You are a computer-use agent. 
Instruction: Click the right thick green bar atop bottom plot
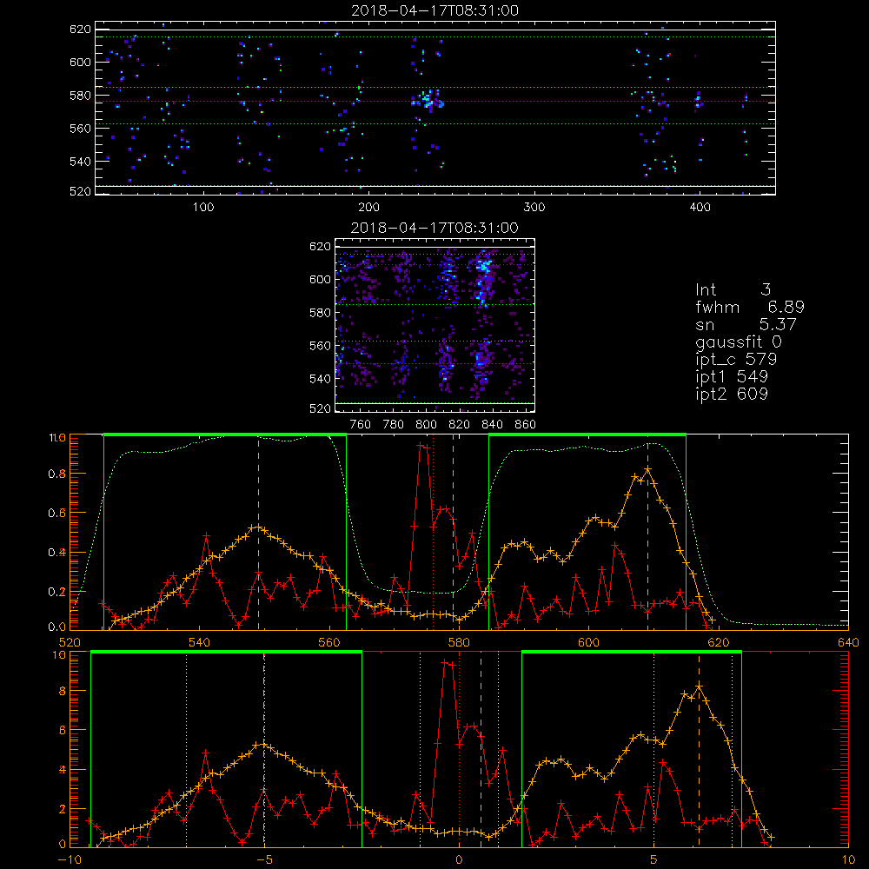tap(632, 653)
